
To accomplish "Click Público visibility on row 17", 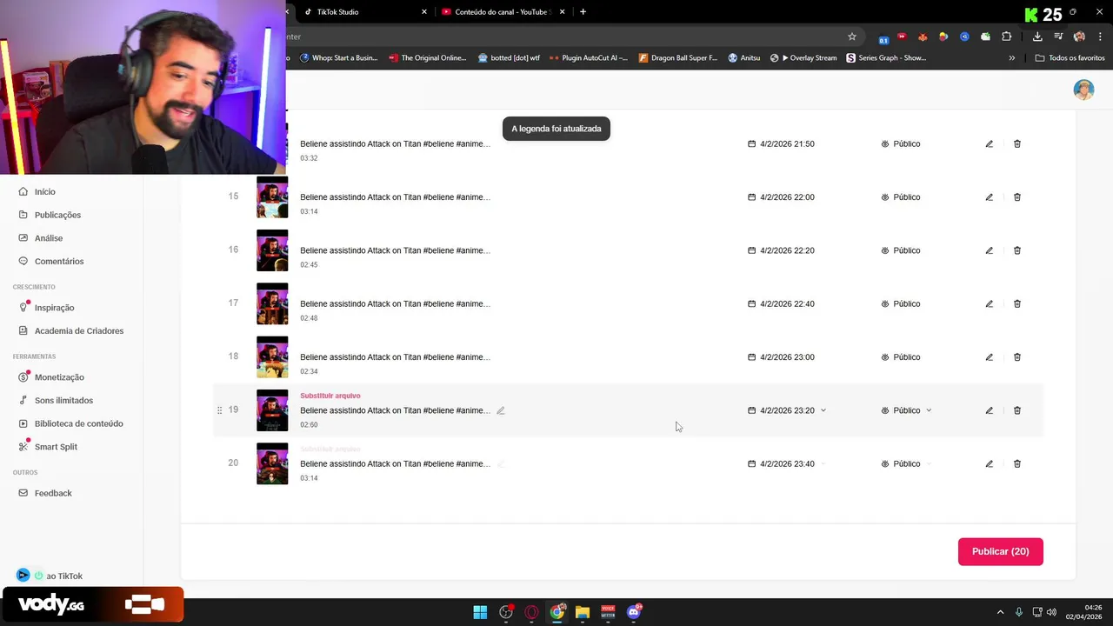I will [x=901, y=303].
